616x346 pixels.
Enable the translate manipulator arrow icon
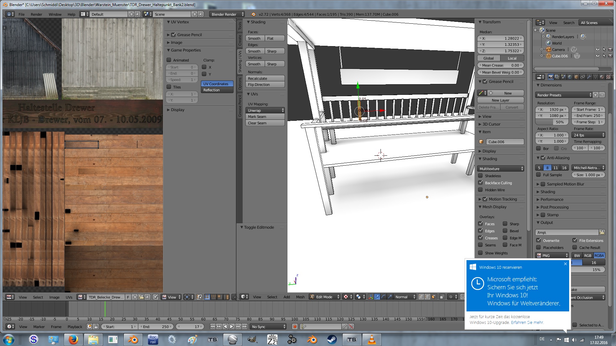(x=377, y=297)
